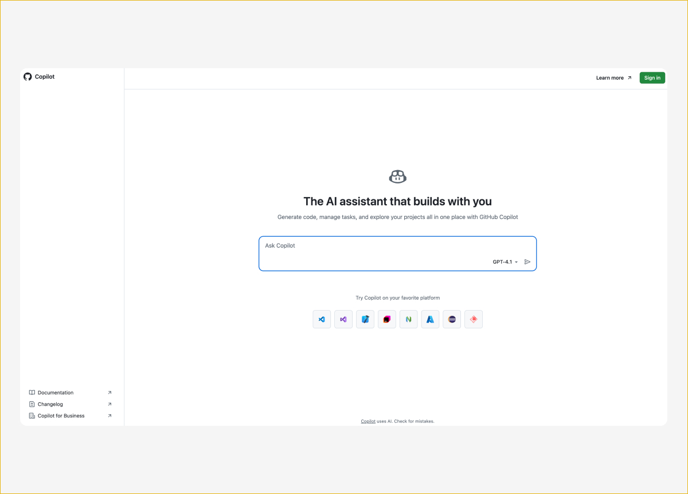Open Documentation from the sidebar

[56, 393]
